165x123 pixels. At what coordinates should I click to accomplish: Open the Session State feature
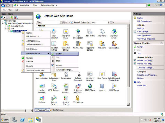[114, 45]
